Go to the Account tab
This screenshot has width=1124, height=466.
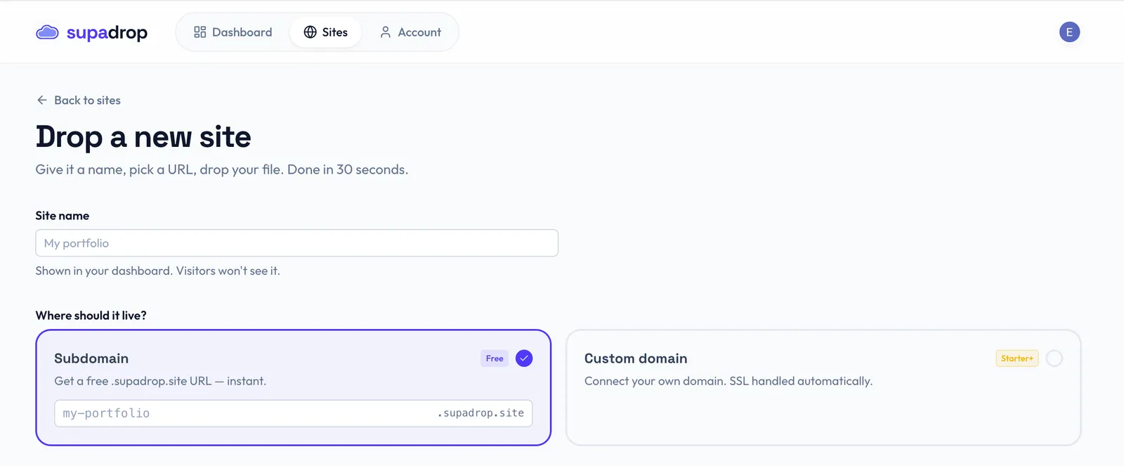(410, 32)
